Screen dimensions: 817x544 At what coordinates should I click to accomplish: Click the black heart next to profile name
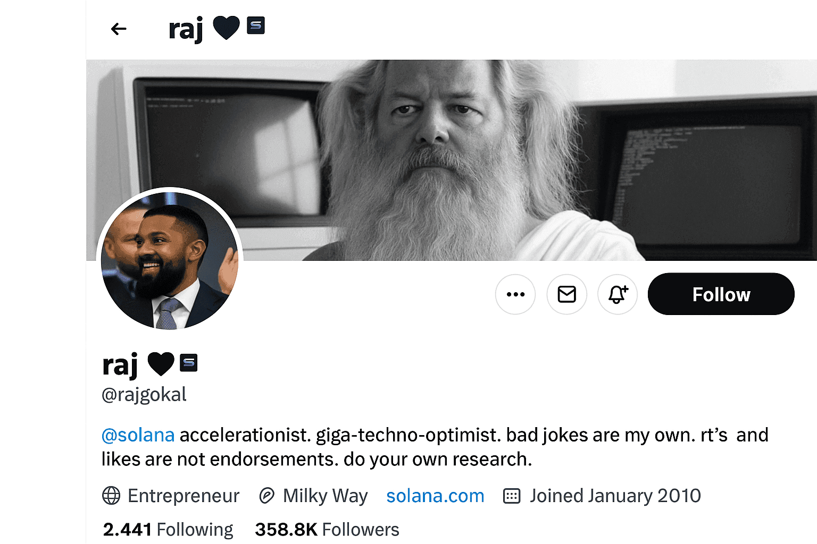[x=161, y=364]
